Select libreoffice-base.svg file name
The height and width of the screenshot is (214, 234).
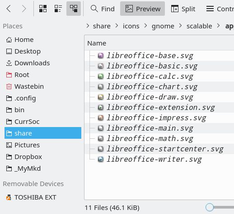[x=150, y=56]
